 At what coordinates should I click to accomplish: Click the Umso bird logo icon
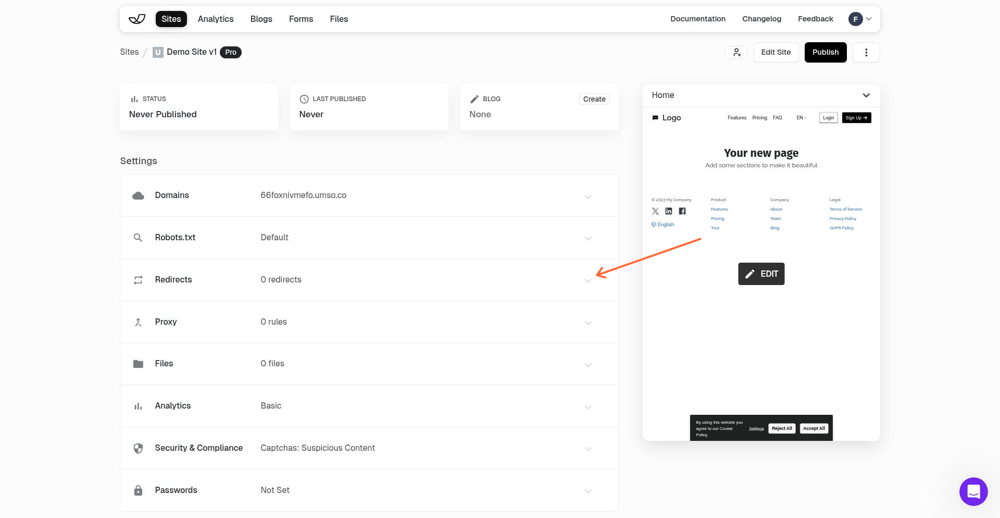coord(136,19)
